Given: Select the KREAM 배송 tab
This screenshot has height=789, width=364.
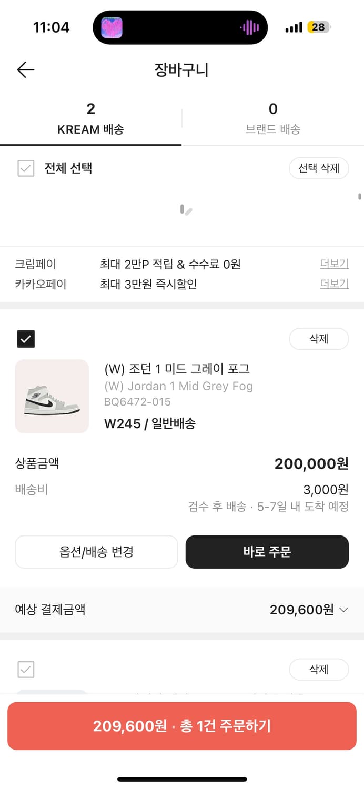Looking at the screenshot, I should [90, 117].
